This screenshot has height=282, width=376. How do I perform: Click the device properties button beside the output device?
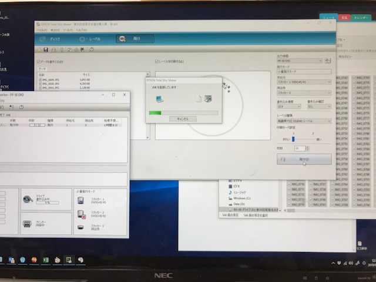click(328, 61)
